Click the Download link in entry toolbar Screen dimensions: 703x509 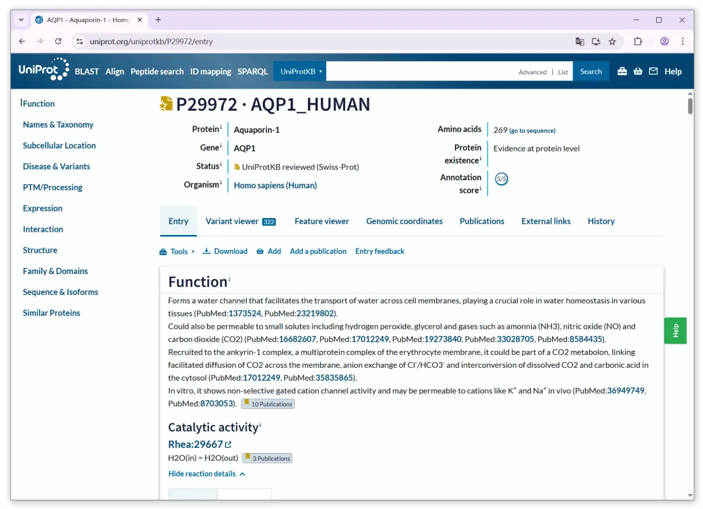[x=225, y=251]
